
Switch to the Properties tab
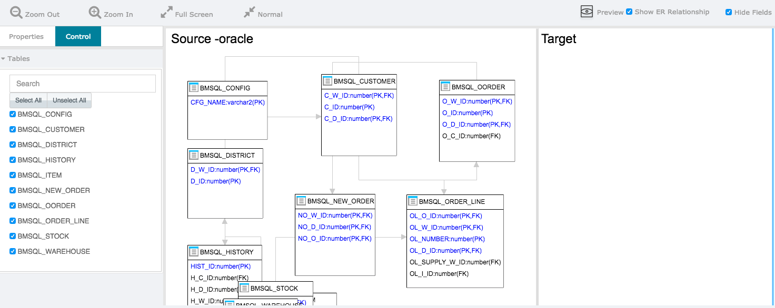pyautogui.click(x=26, y=36)
